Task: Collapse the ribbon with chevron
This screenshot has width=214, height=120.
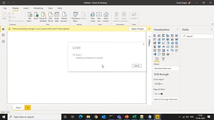Action: coord(213,24)
